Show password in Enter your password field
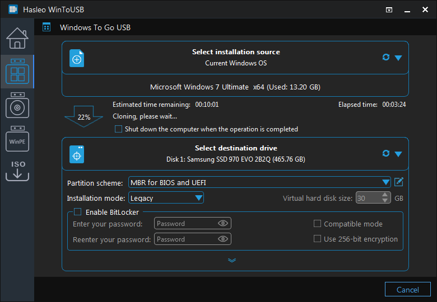This screenshot has height=302, width=437. point(222,223)
